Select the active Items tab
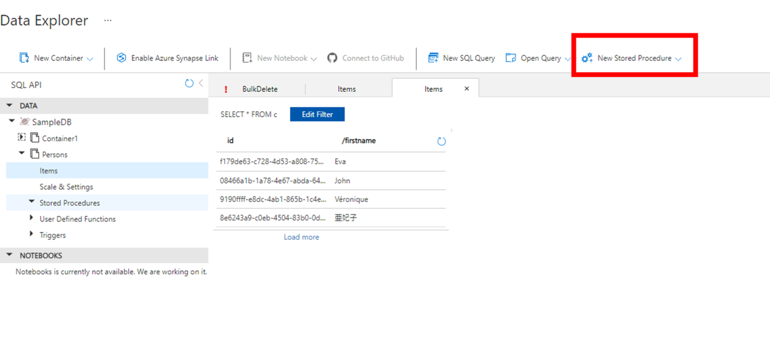The height and width of the screenshot is (356, 770). point(433,89)
